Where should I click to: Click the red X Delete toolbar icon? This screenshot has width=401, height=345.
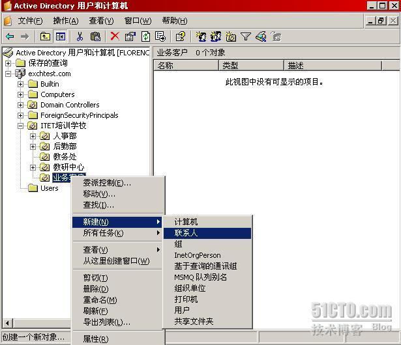click(x=115, y=36)
